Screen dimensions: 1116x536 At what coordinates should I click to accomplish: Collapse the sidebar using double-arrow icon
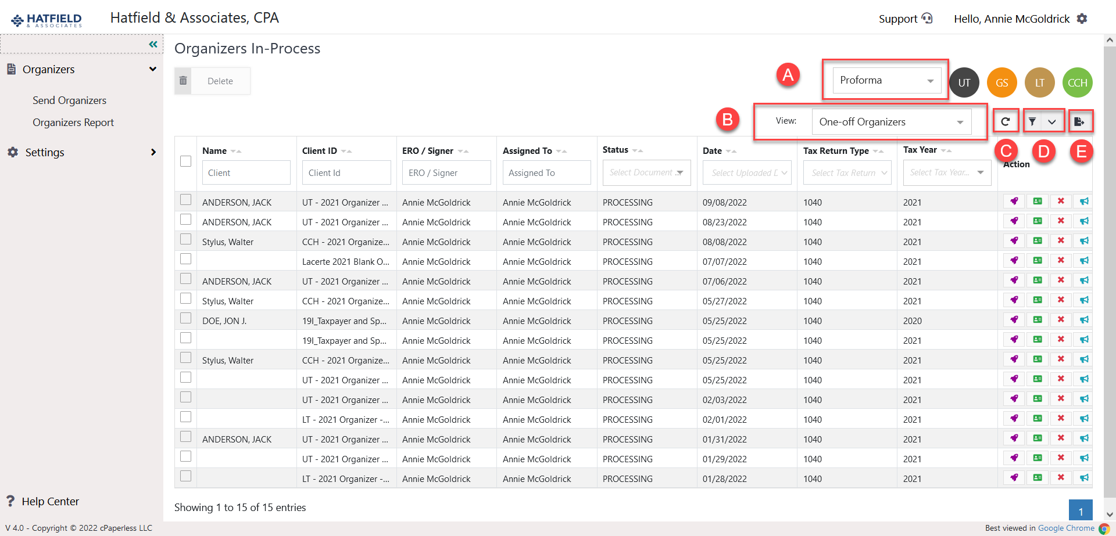(153, 44)
